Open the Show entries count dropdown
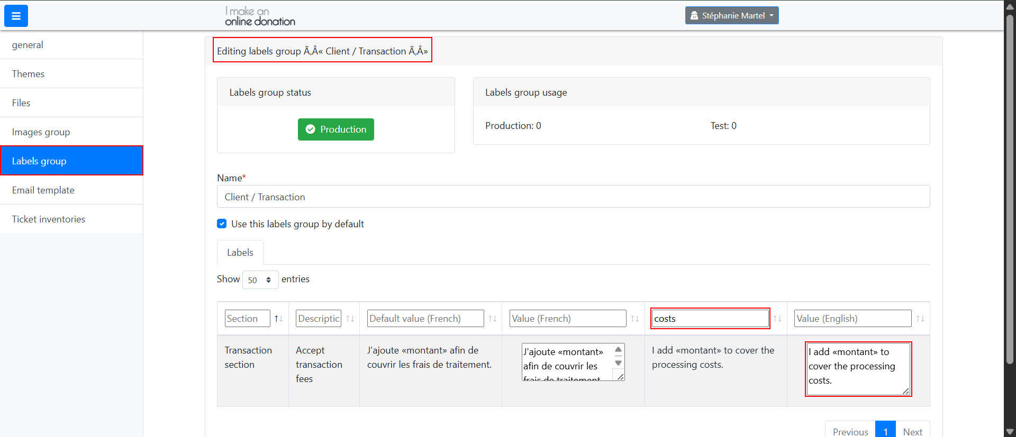 260,280
